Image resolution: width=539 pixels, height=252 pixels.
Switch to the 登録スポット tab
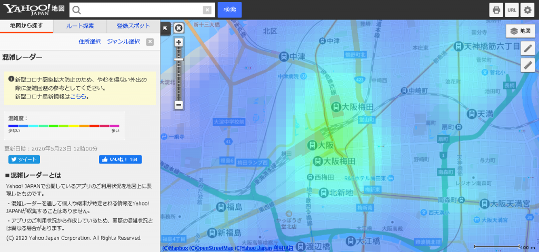click(x=133, y=26)
